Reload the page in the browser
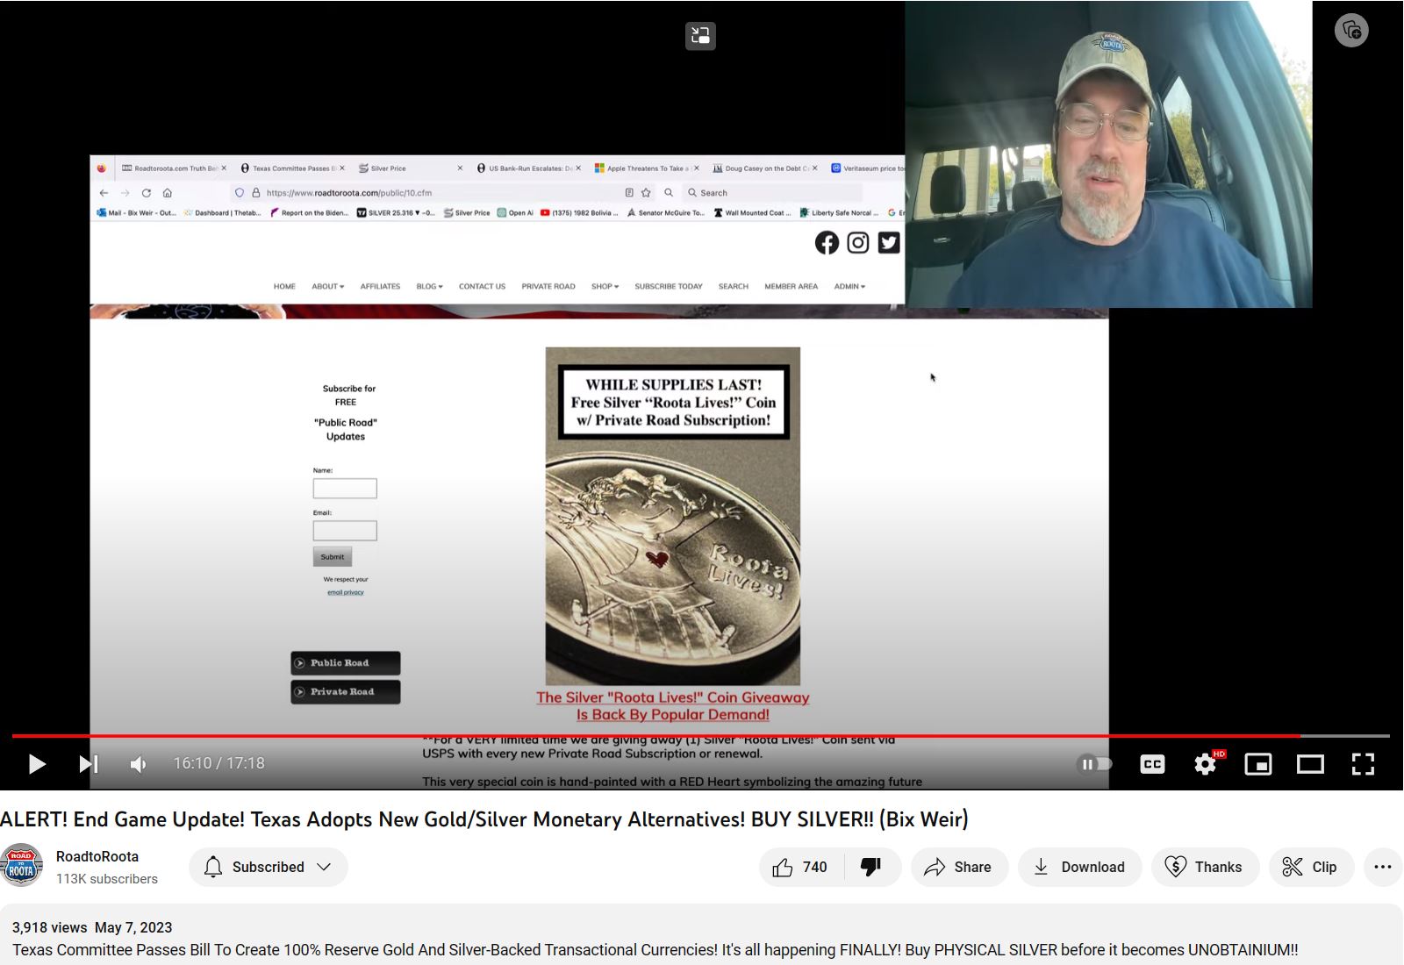 pos(146,193)
